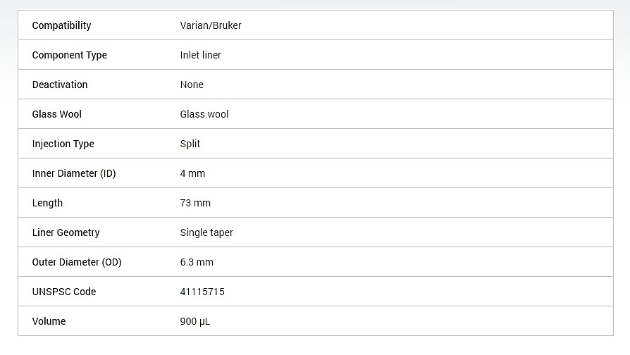Click the Glass Wool row label
Viewport: 630px width, 355px height.
click(x=56, y=114)
